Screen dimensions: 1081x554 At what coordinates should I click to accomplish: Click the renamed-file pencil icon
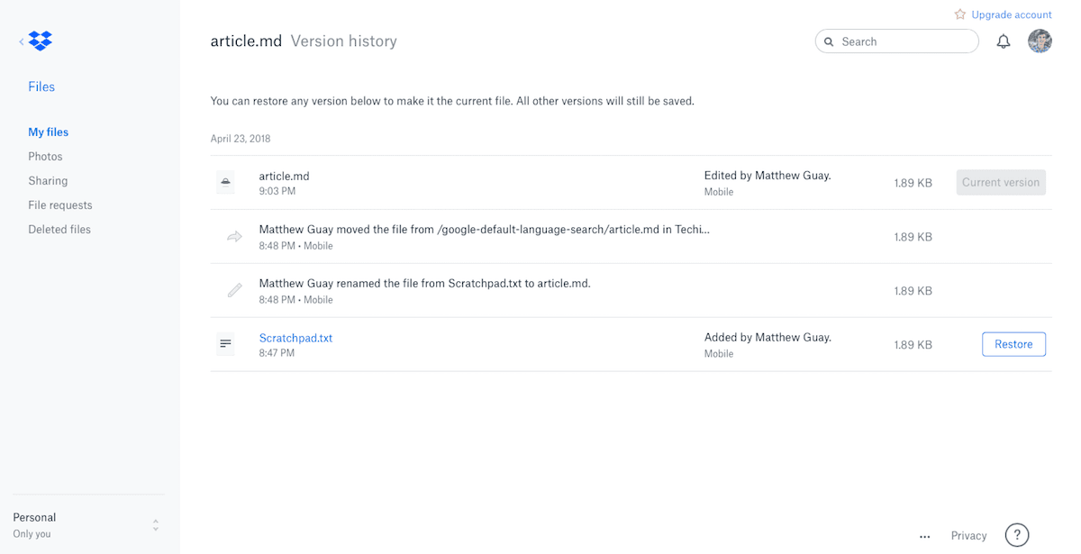point(234,290)
